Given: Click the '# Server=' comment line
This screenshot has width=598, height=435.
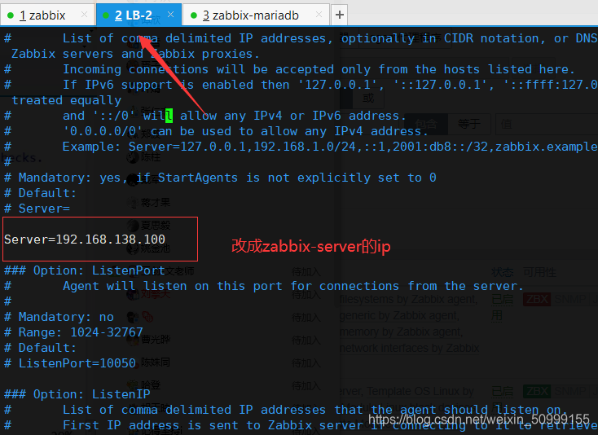Looking at the screenshot, I should (x=37, y=209).
